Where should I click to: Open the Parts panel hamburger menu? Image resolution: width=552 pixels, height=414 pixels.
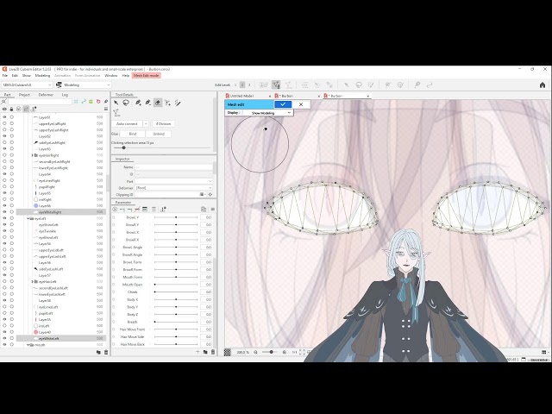105,110
